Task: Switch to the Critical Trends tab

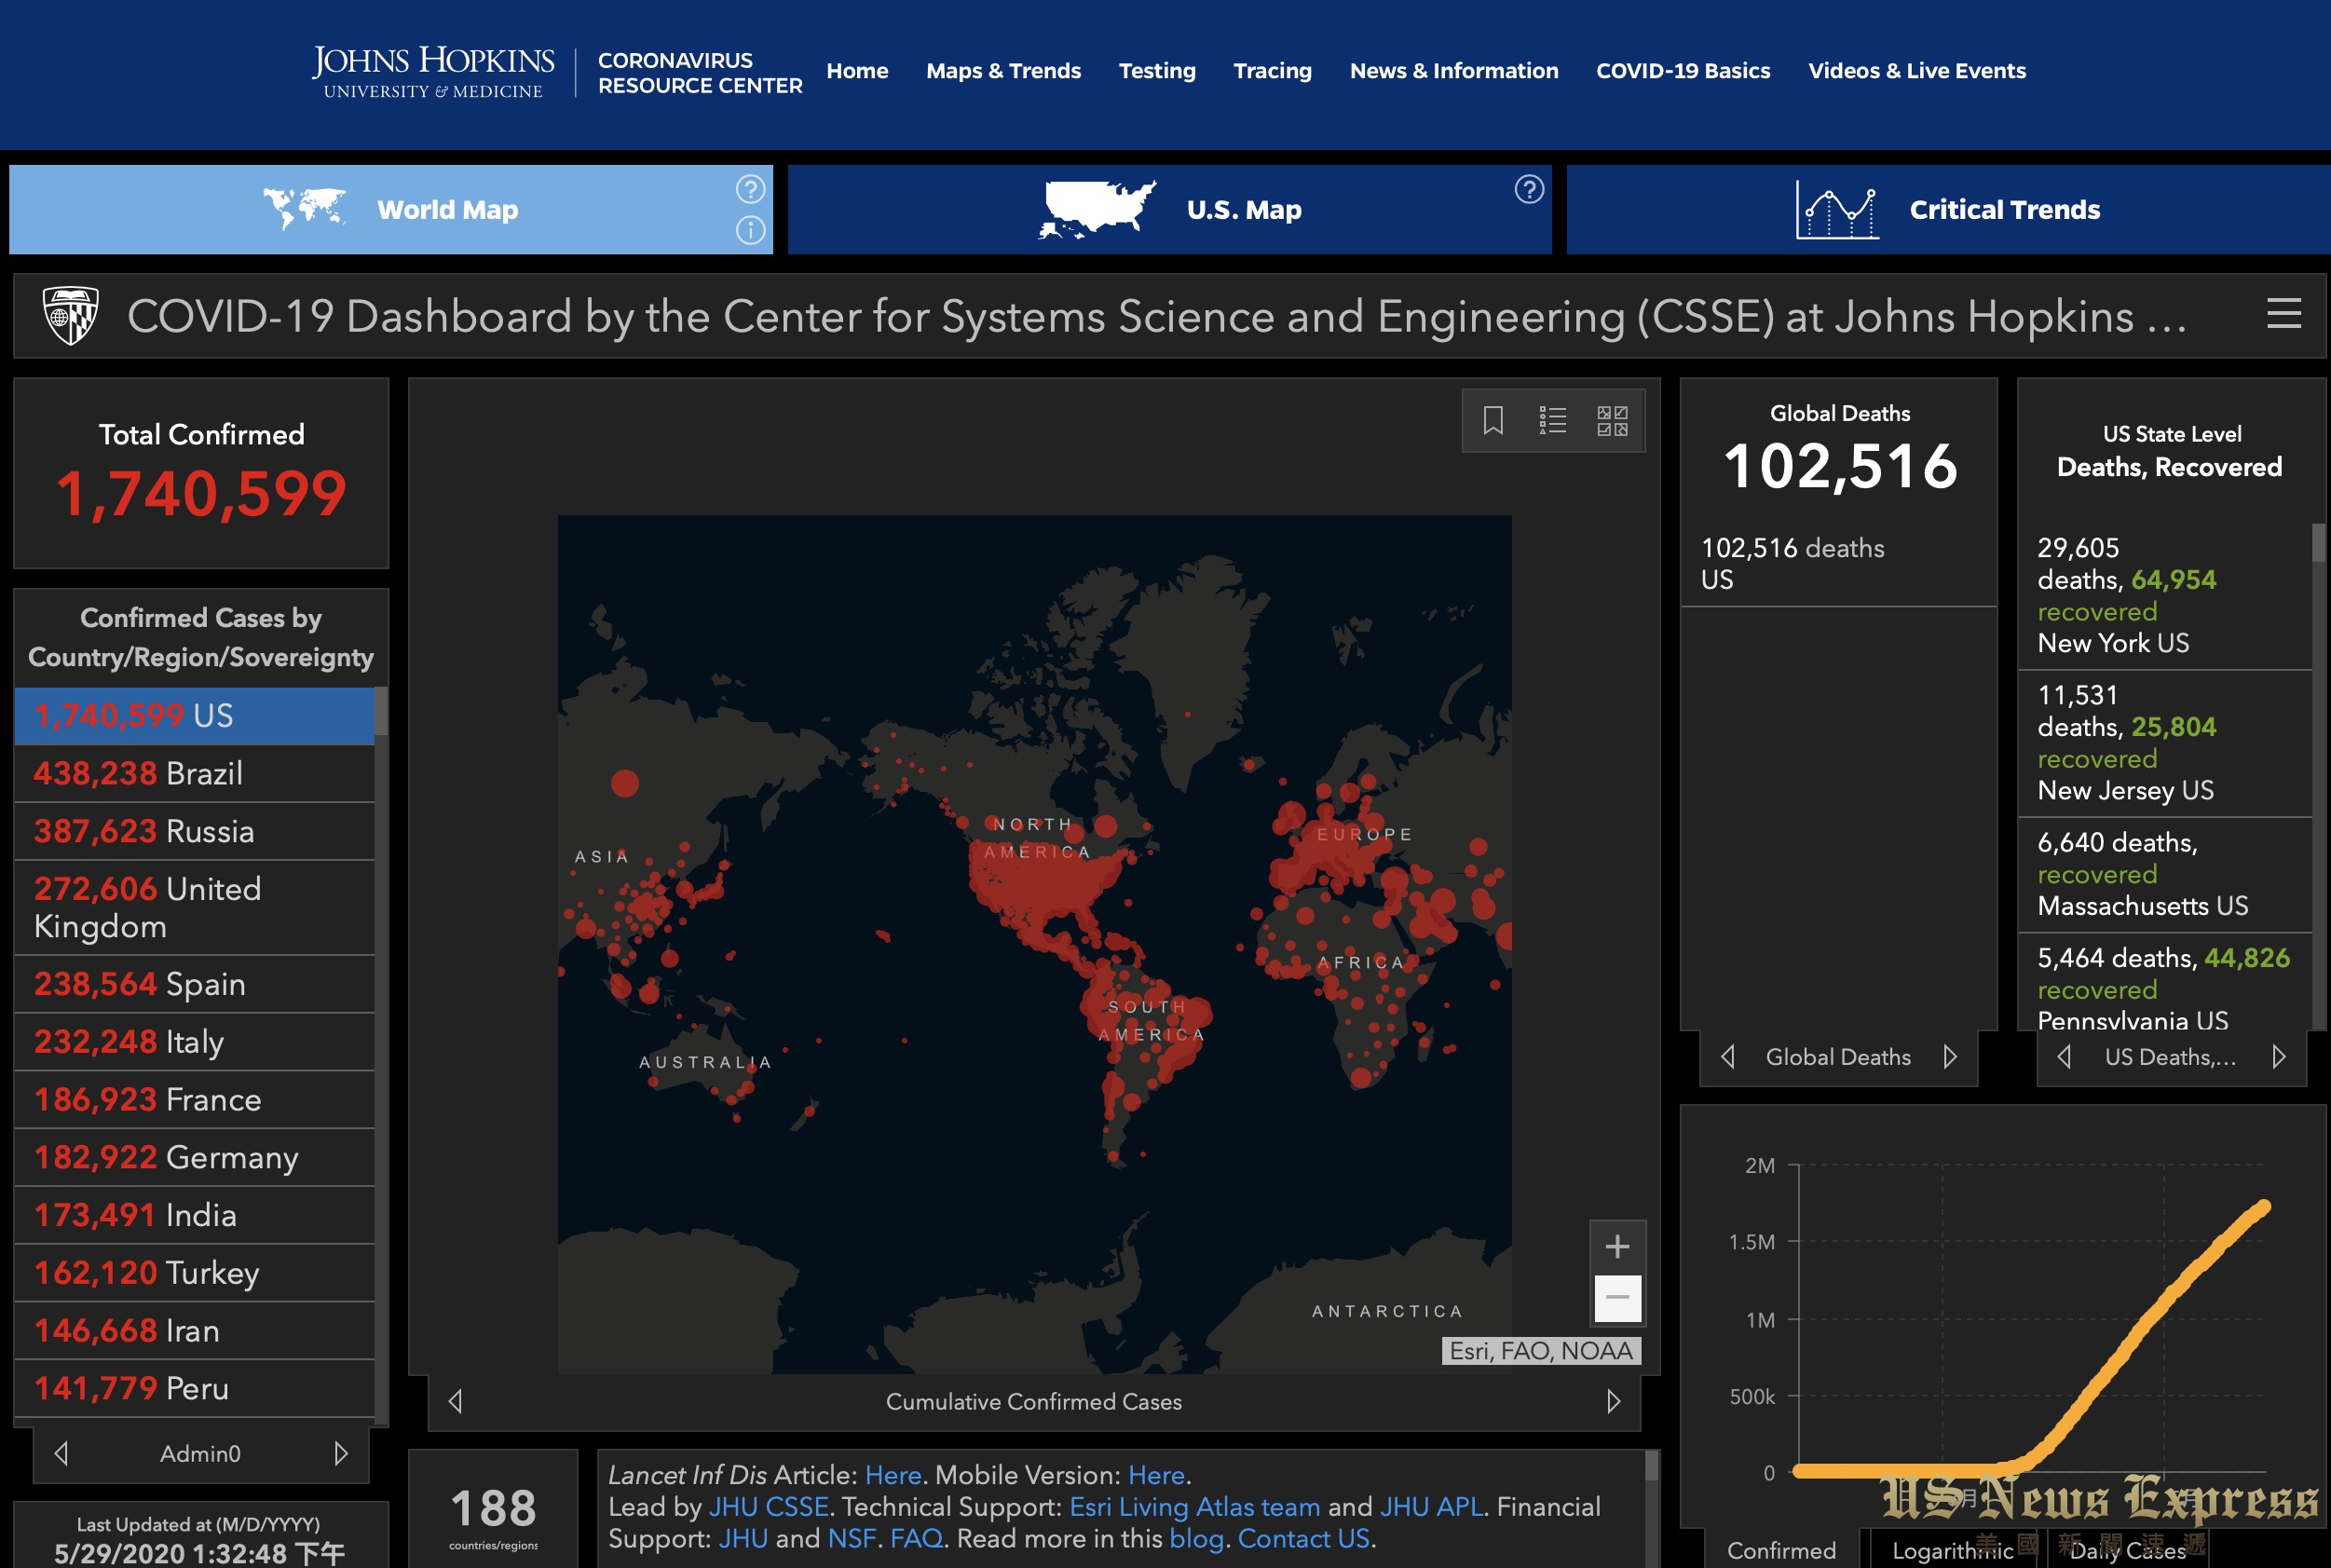Action: (1948, 210)
